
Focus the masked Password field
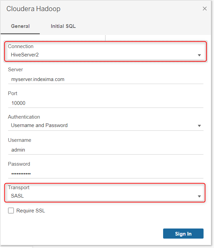(x=105, y=174)
